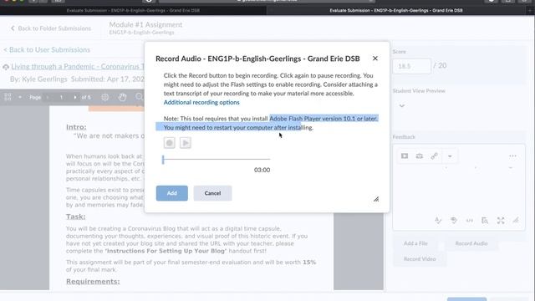The image size is (535, 301).
Task: Click the page number field
Action: [61, 97]
